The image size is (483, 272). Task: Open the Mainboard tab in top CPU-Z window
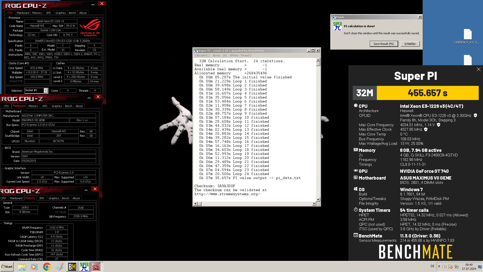23,13
